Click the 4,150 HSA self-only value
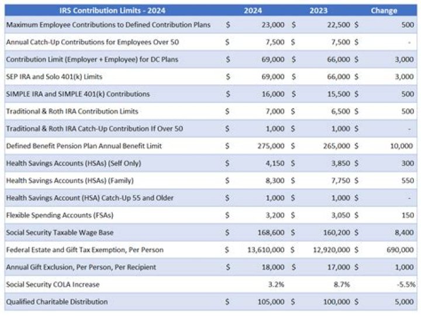This screenshot has width=421, height=317. (x=275, y=163)
